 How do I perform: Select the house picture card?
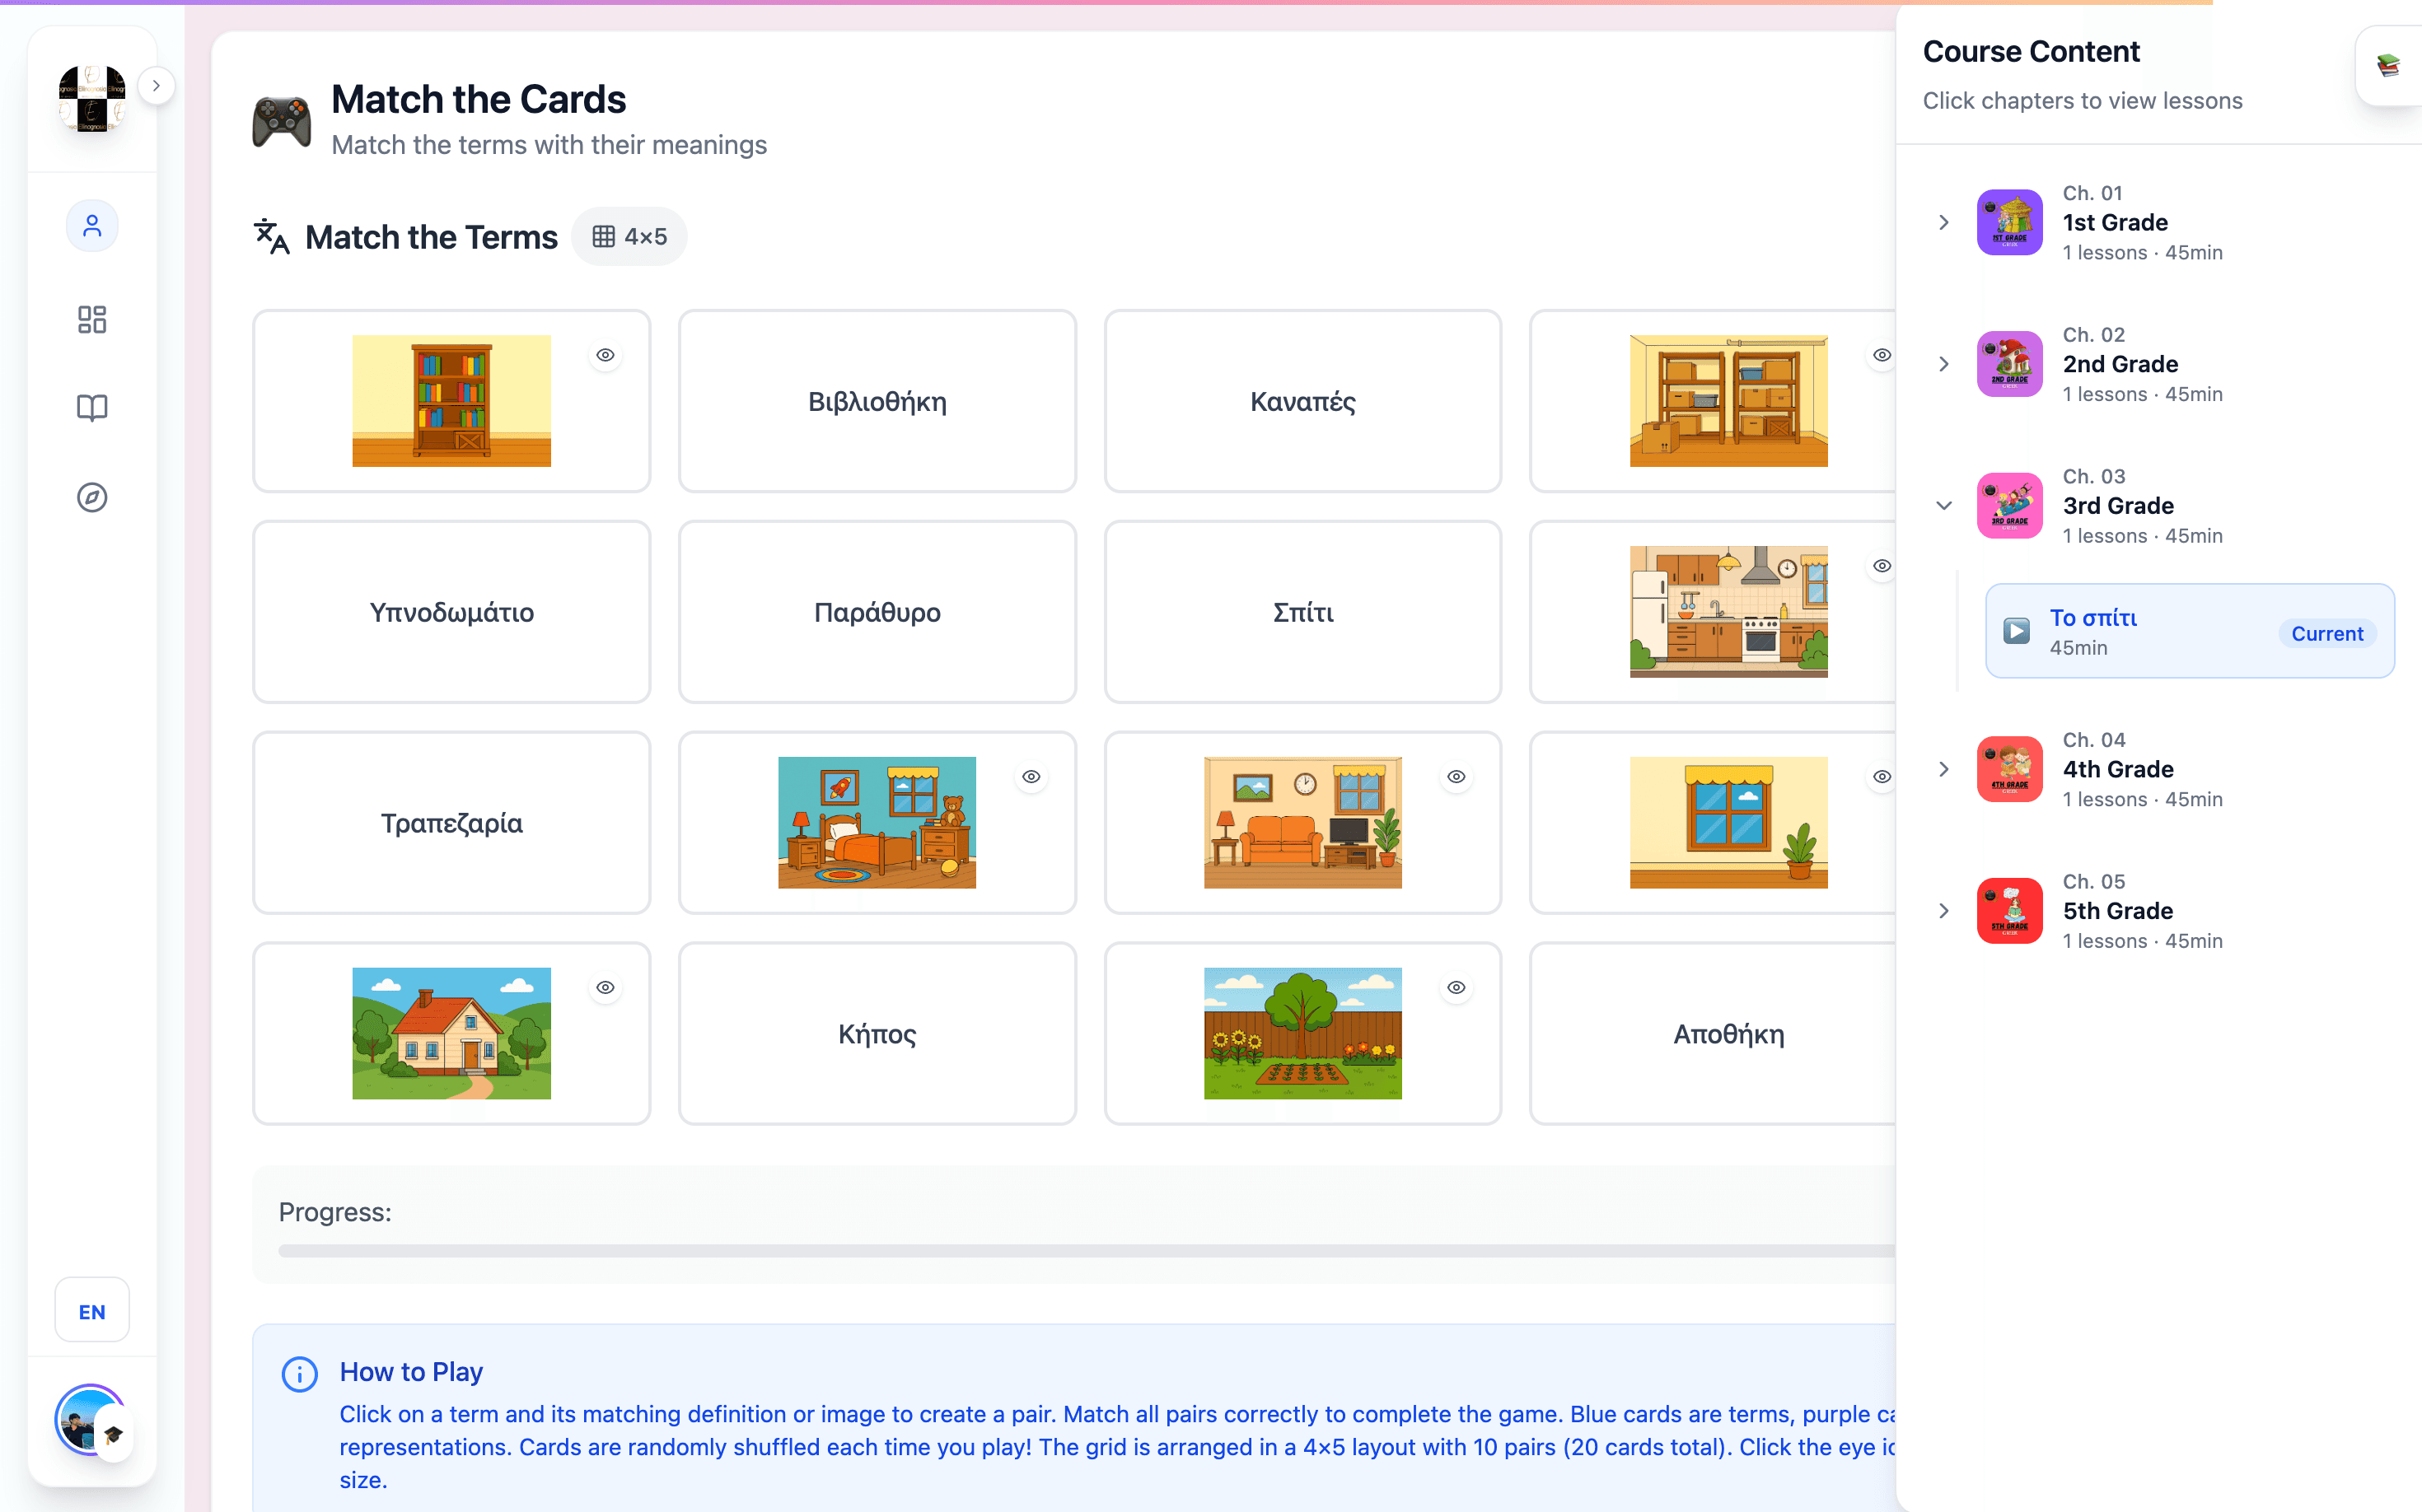(x=451, y=1033)
